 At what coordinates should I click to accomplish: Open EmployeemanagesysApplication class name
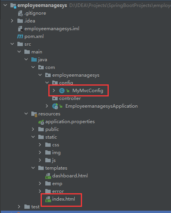pos(101,106)
